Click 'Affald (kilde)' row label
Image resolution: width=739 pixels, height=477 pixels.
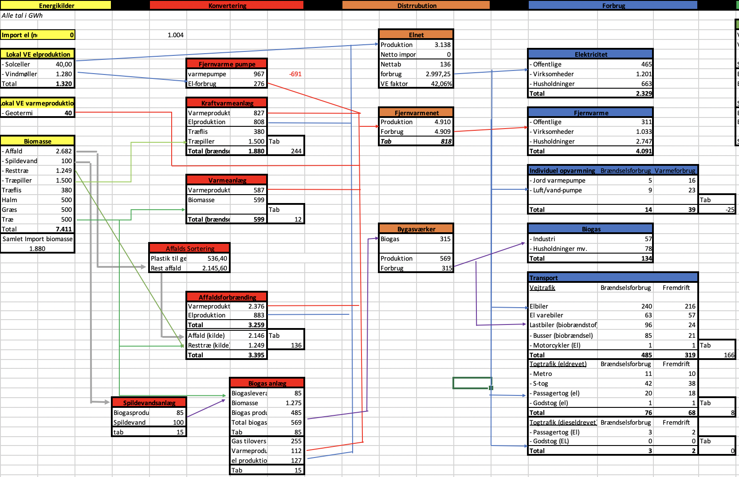click(206, 336)
